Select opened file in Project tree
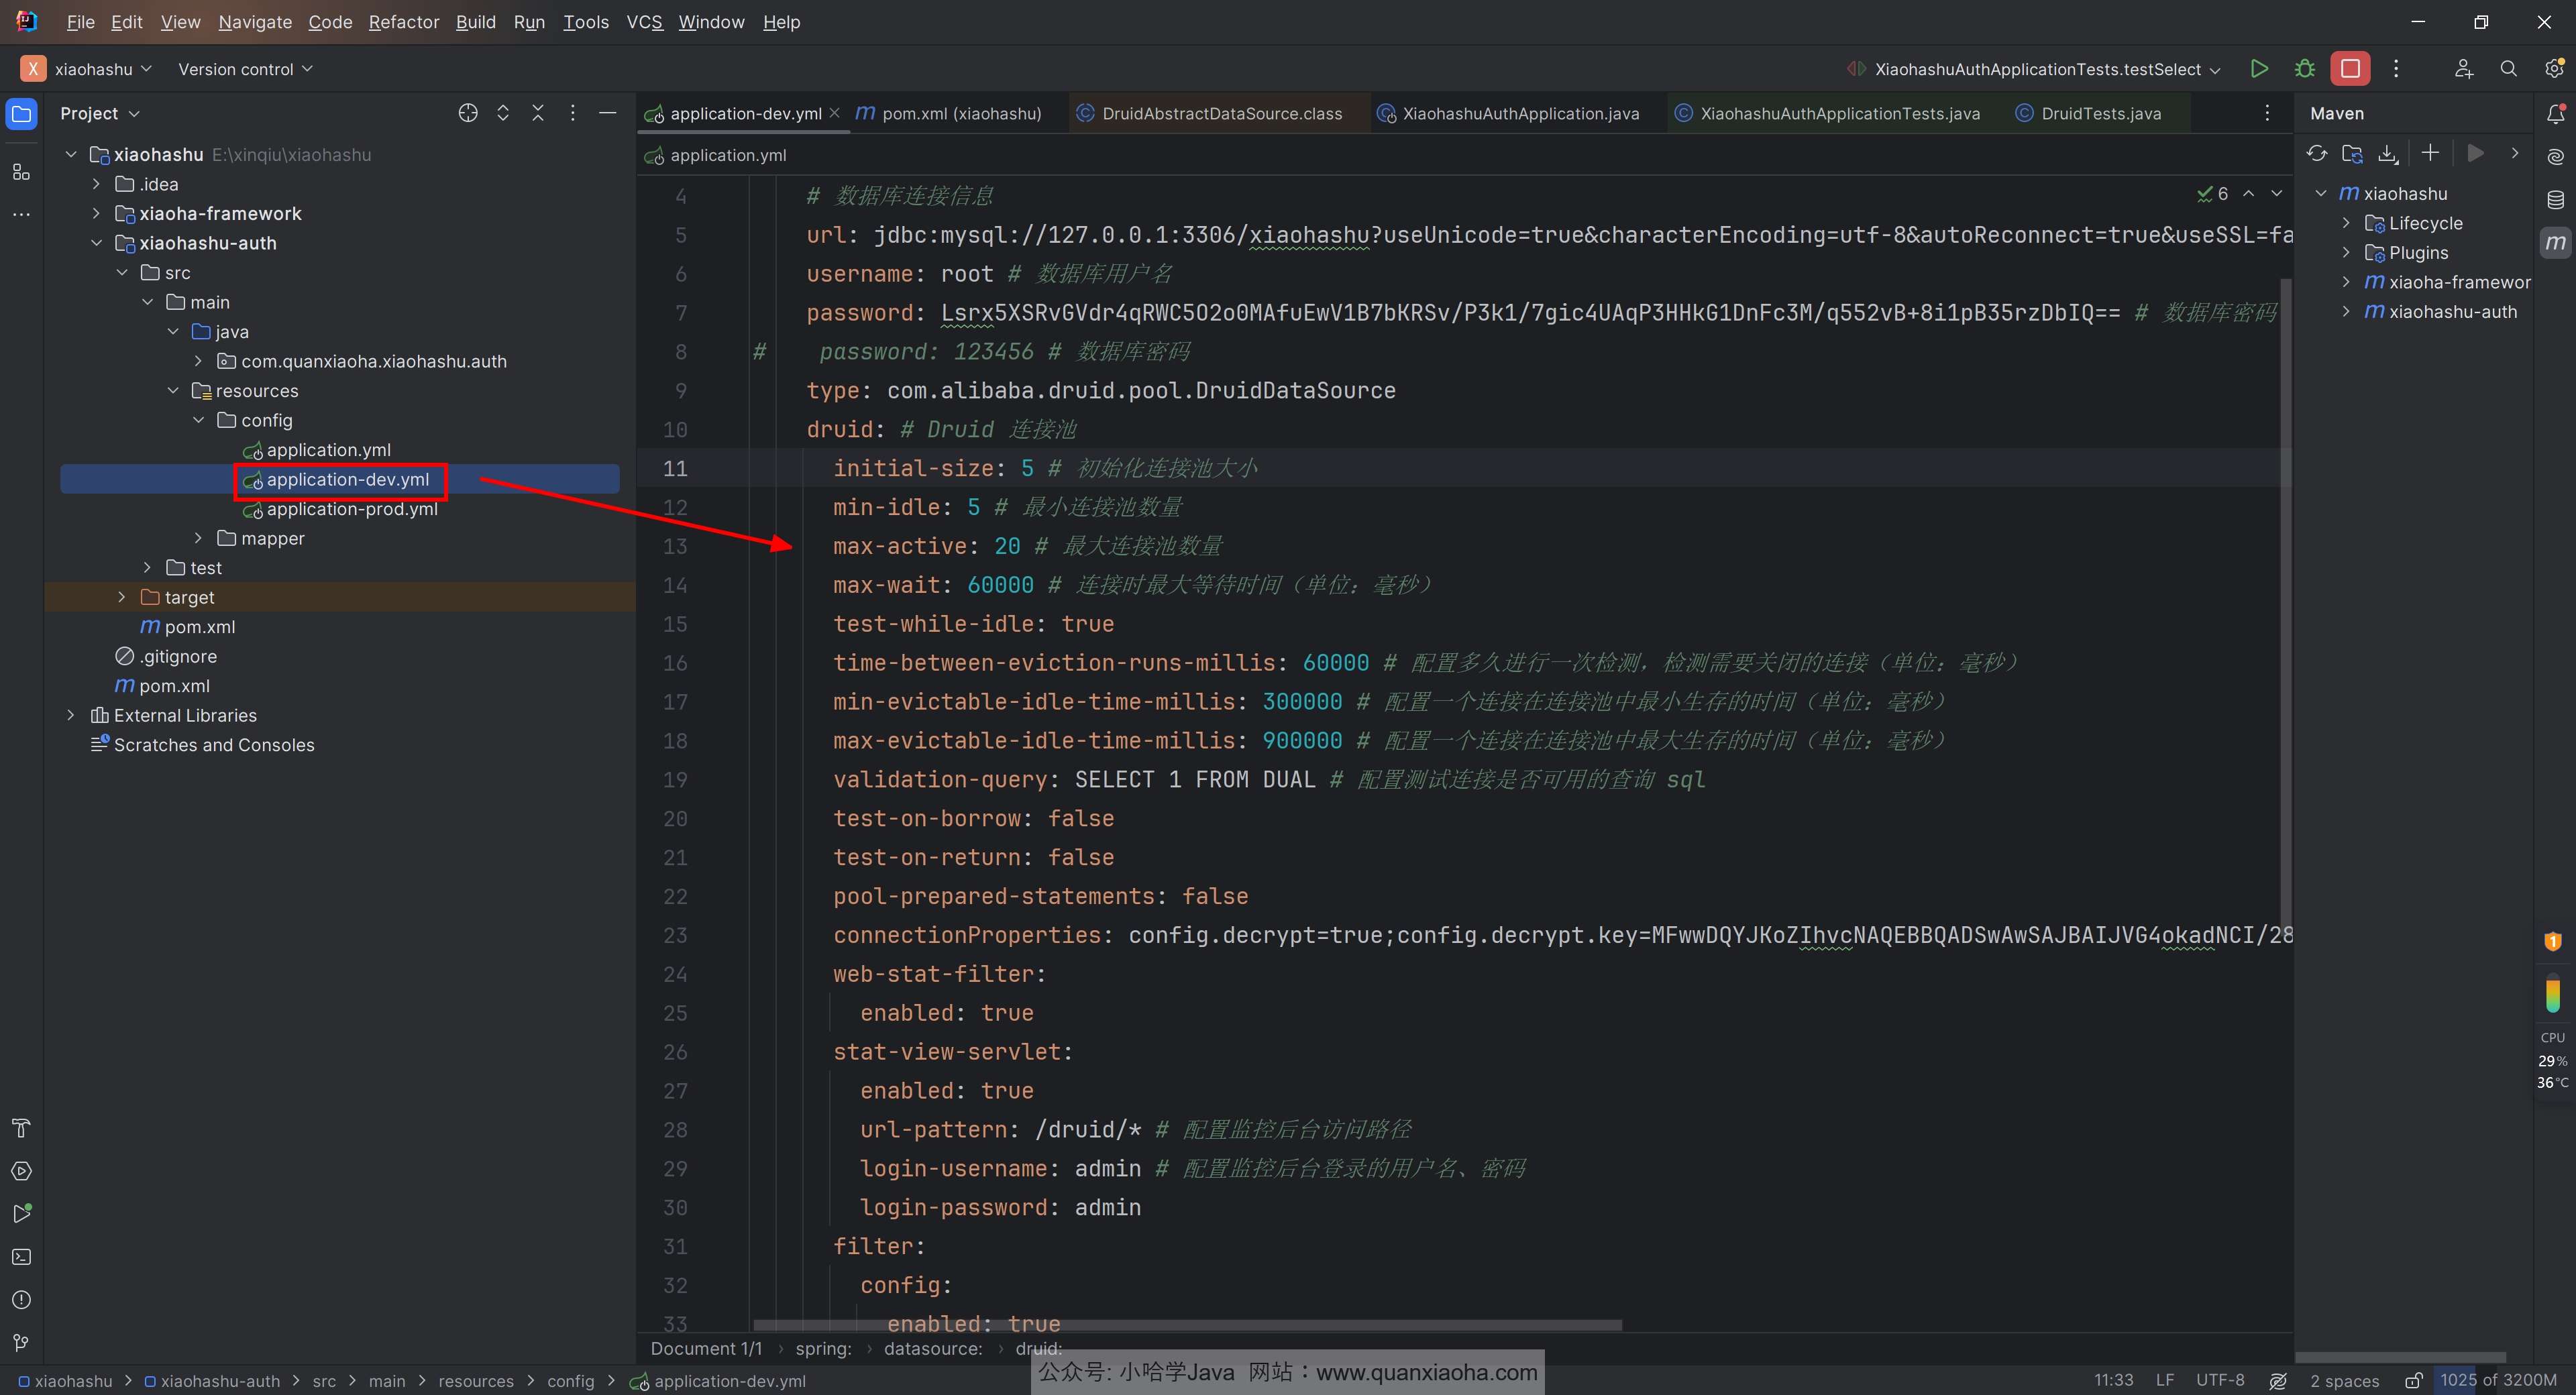The width and height of the screenshot is (2576, 1395). (x=467, y=113)
